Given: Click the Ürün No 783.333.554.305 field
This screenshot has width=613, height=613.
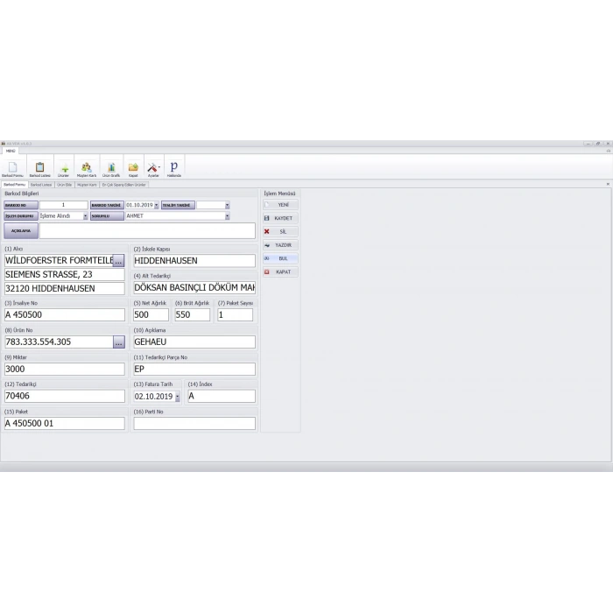Looking at the screenshot, I should click(59, 342).
